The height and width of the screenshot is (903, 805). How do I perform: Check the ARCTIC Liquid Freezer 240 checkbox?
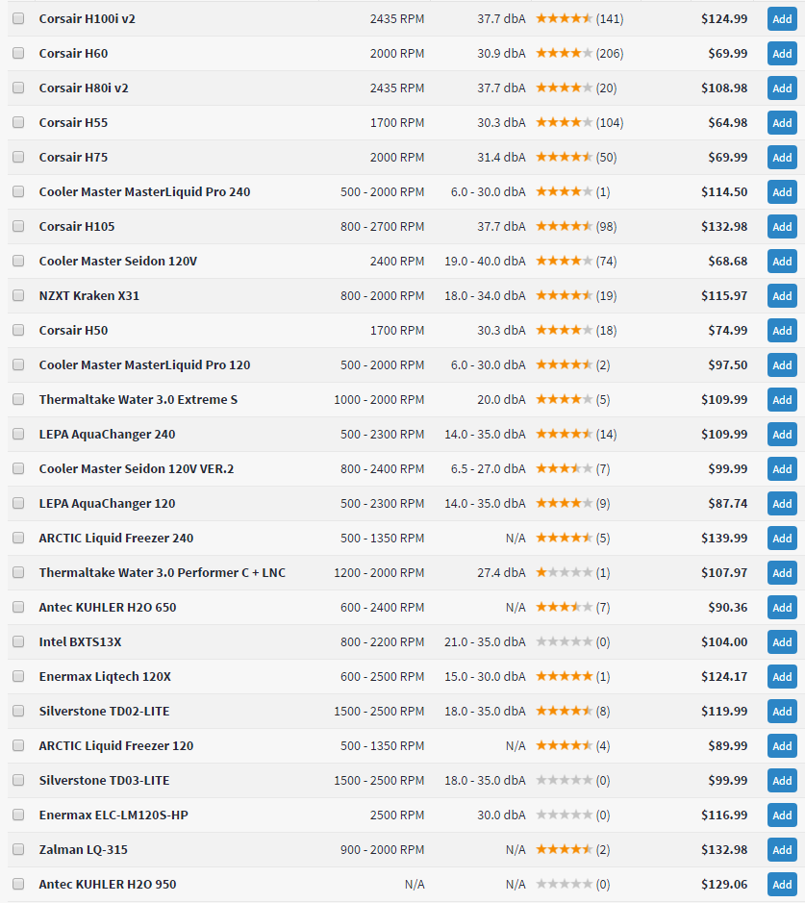click(x=18, y=538)
